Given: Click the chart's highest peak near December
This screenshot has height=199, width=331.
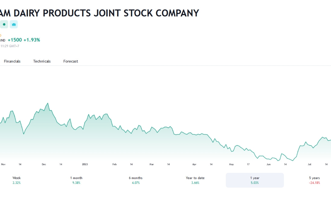Looking at the screenshot, I should click(48, 103).
